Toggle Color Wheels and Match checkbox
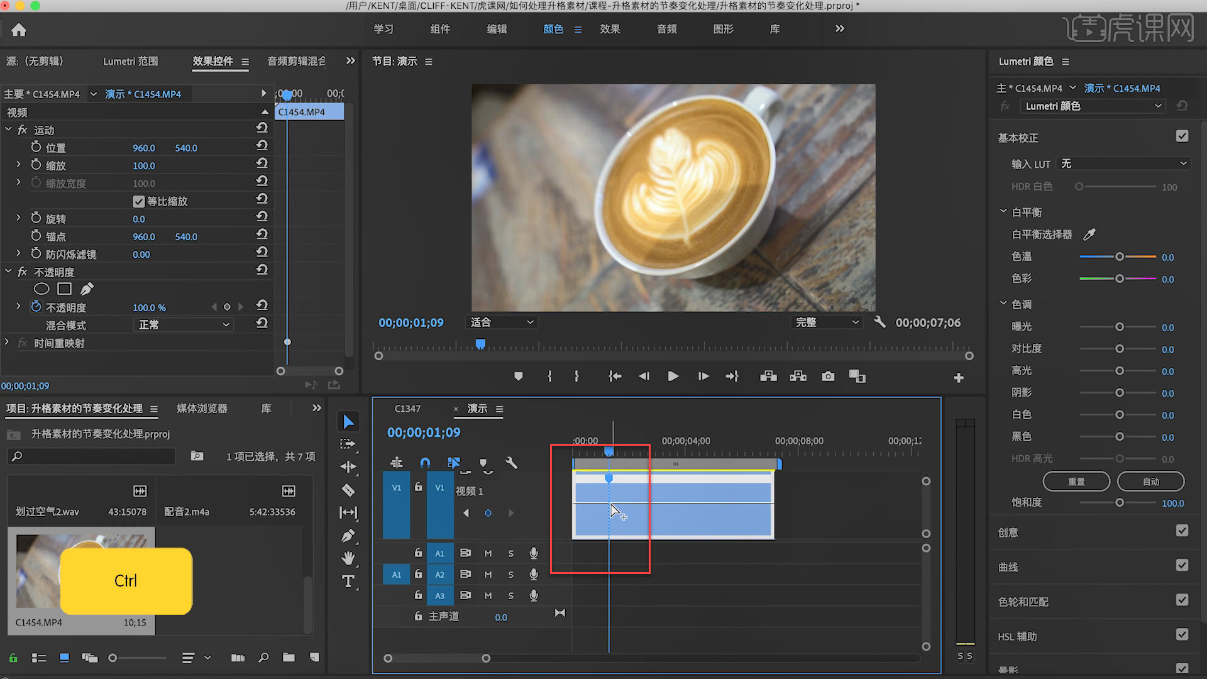 pyautogui.click(x=1182, y=600)
